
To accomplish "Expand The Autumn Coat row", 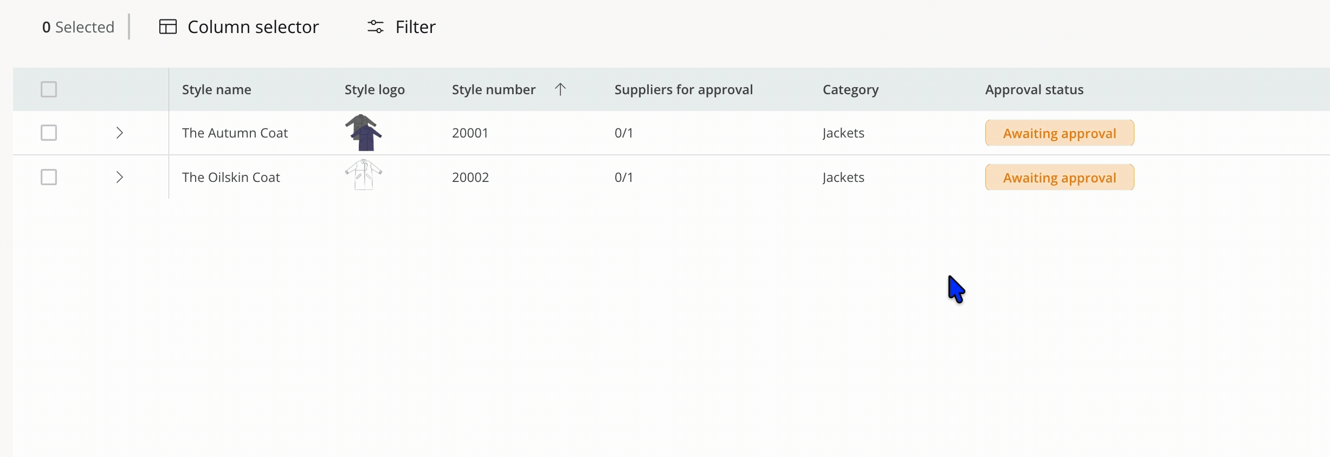I will coord(120,133).
